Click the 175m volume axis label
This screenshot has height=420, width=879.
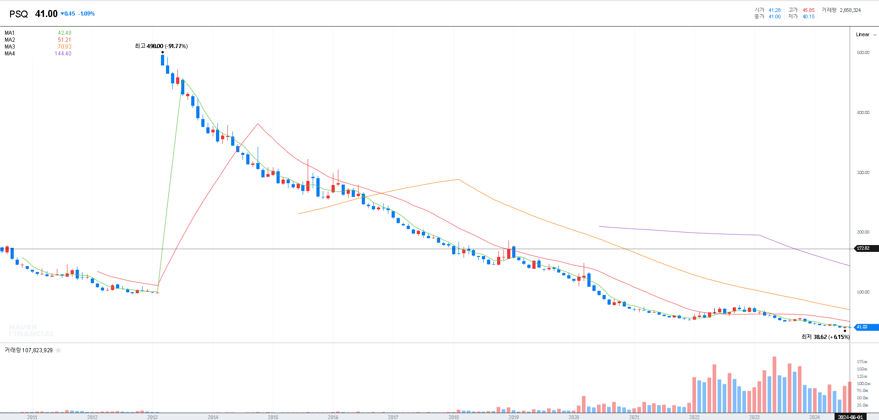tap(862, 362)
